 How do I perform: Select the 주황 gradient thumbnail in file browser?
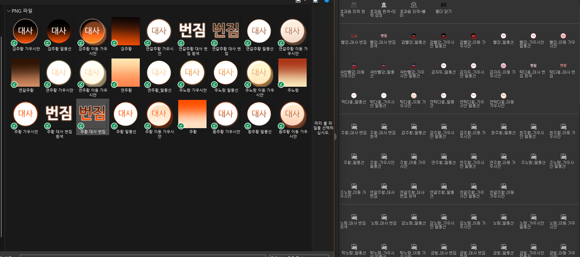point(192,114)
